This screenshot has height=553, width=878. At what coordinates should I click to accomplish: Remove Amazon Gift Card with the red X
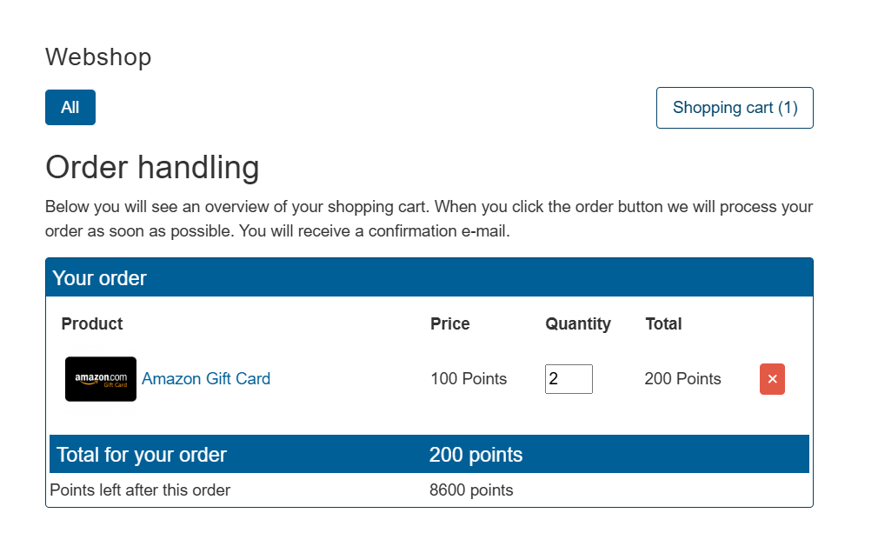tap(772, 379)
